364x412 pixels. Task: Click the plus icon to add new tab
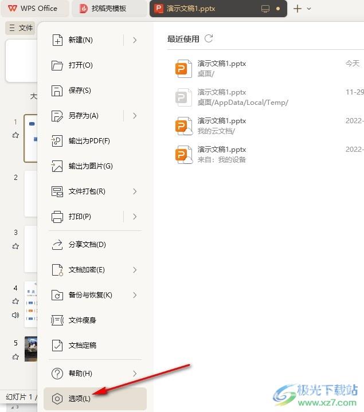(298, 9)
